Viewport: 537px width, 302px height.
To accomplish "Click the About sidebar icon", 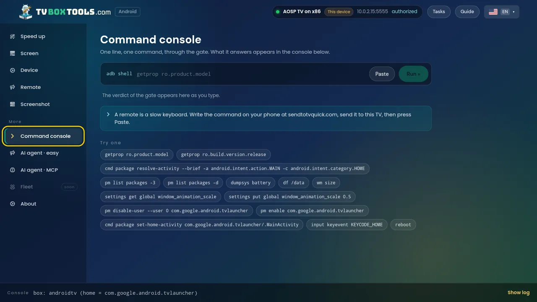I will click(x=13, y=204).
